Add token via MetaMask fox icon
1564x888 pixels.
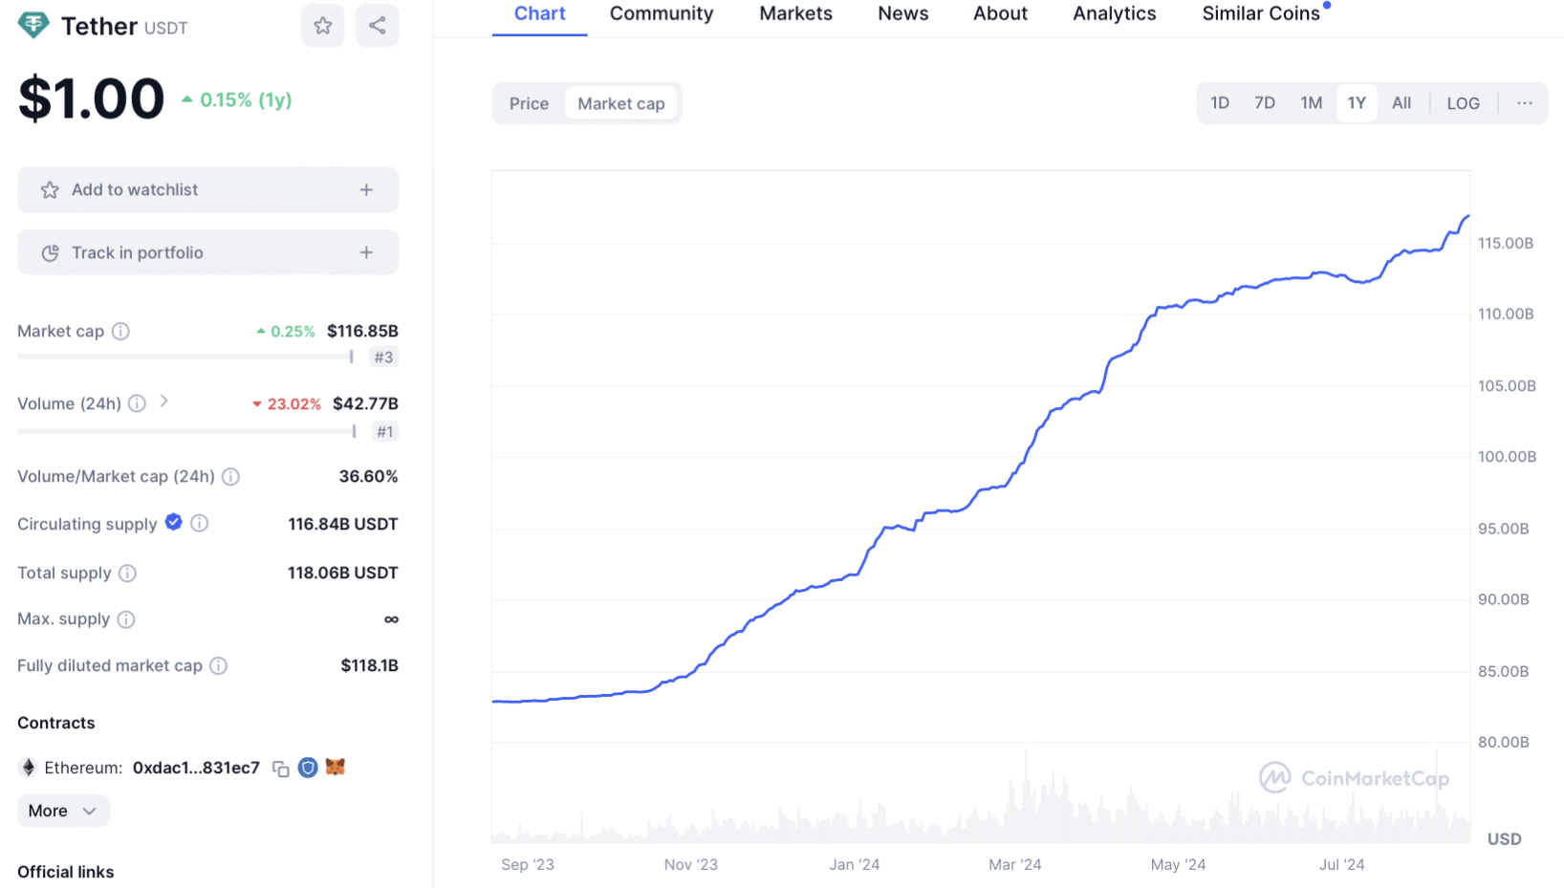click(335, 767)
